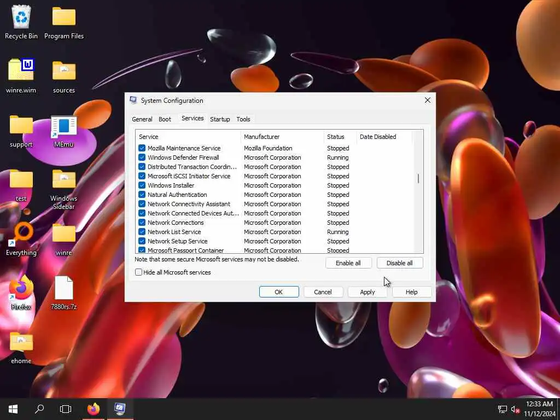Image resolution: width=560 pixels, height=420 pixels.
Task: Uncheck Windows Installer service checkbox
Action: (x=142, y=185)
